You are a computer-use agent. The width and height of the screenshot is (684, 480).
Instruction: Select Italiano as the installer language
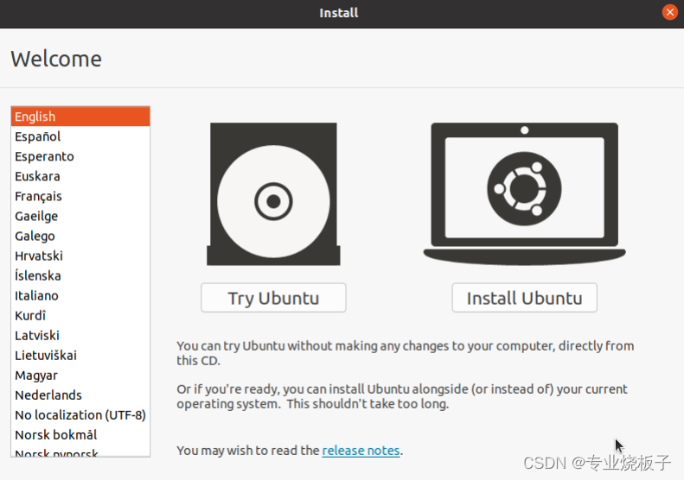[80, 296]
